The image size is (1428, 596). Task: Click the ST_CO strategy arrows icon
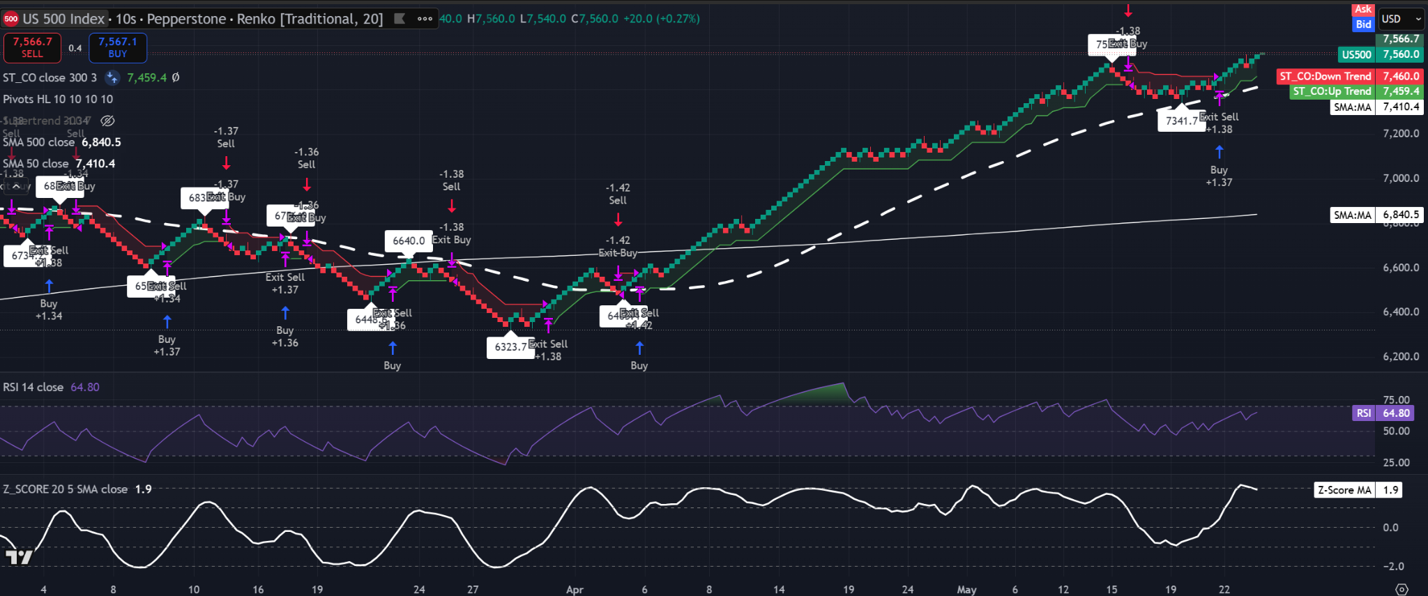[x=112, y=77]
